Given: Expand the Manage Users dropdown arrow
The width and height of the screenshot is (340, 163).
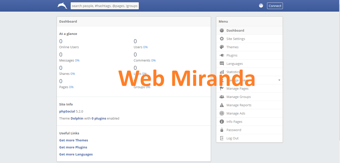Looking at the screenshot, I should (x=279, y=80).
